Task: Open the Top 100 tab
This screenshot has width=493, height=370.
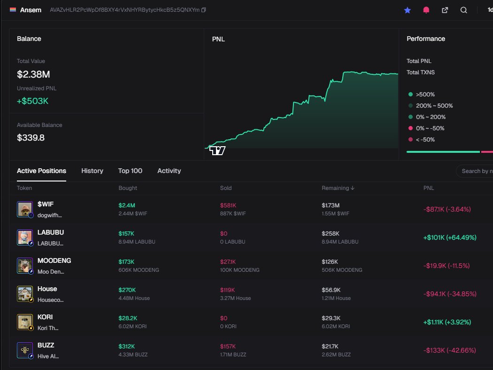Action: (x=131, y=171)
